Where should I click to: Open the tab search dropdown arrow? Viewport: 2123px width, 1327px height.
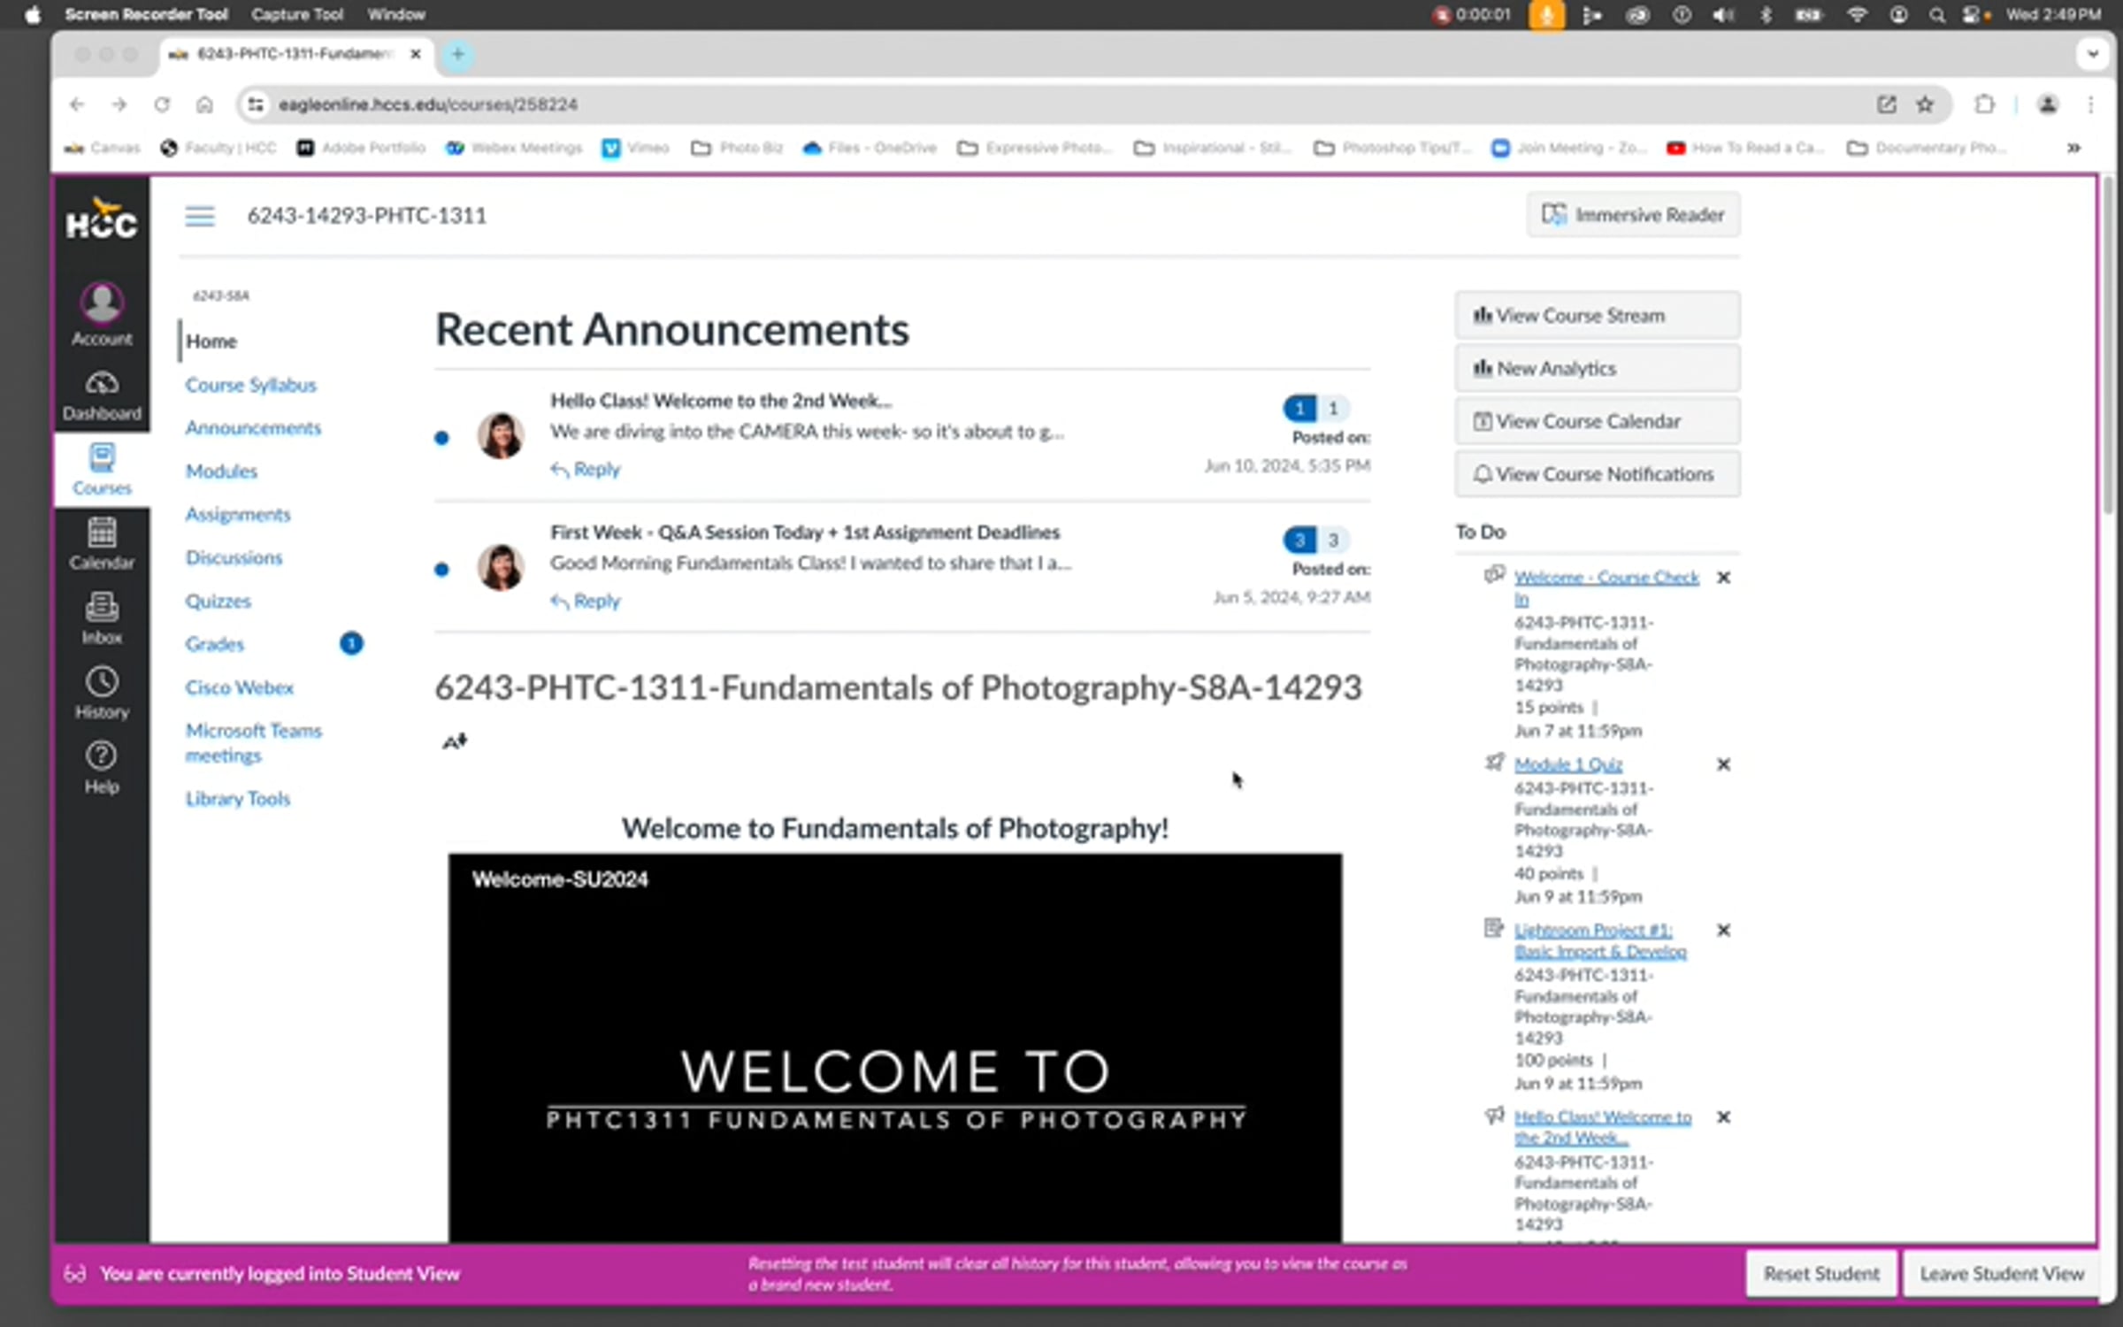tap(2092, 54)
